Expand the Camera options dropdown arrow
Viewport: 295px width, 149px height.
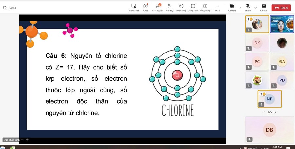coord(240,8)
